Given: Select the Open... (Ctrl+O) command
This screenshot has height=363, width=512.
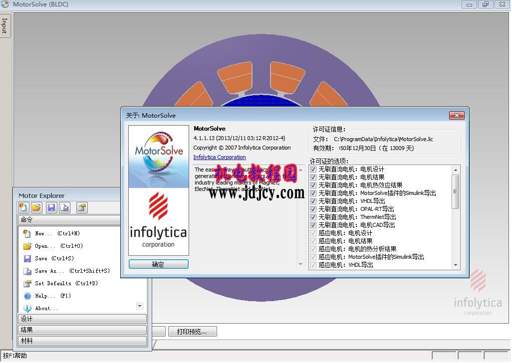Looking at the screenshot, I should pos(53,246).
